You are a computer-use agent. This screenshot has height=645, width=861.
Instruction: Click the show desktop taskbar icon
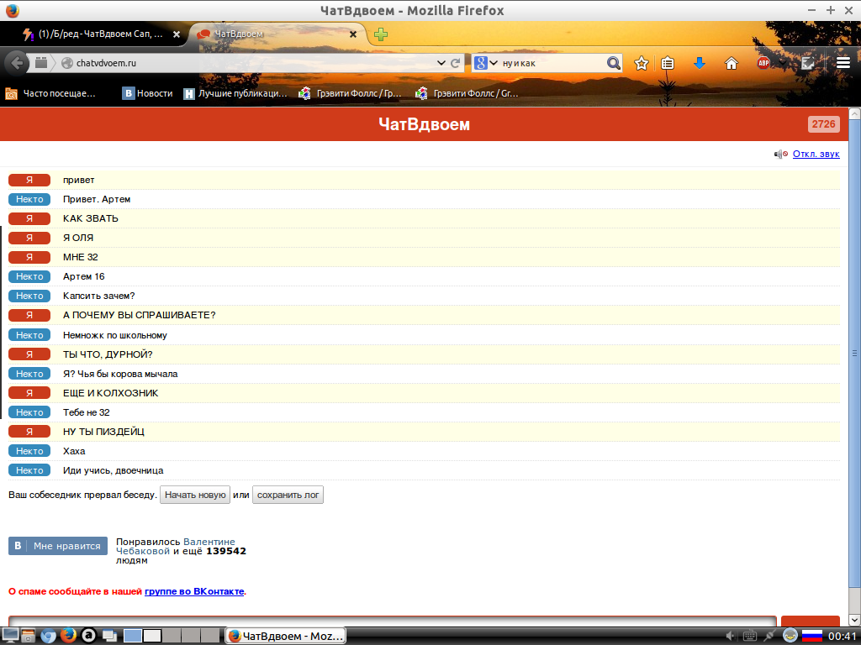coord(10,636)
